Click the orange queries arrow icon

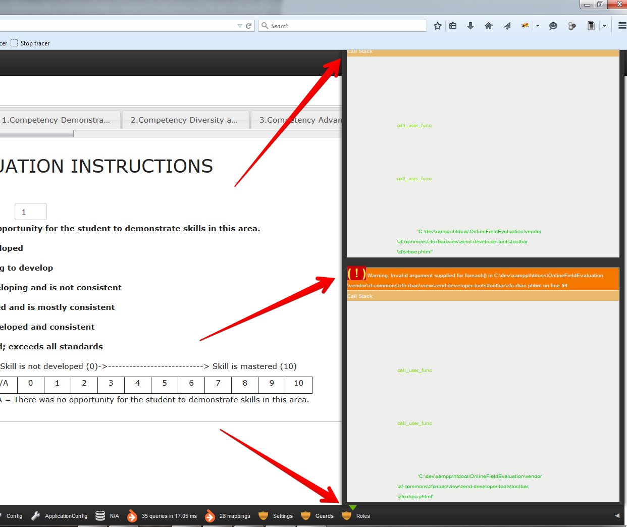click(132, 516)
